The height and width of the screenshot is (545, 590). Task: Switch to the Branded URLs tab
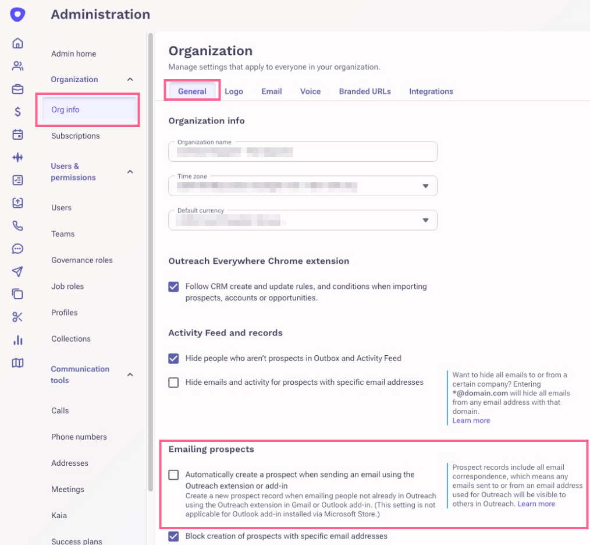[x=365, y=91]
